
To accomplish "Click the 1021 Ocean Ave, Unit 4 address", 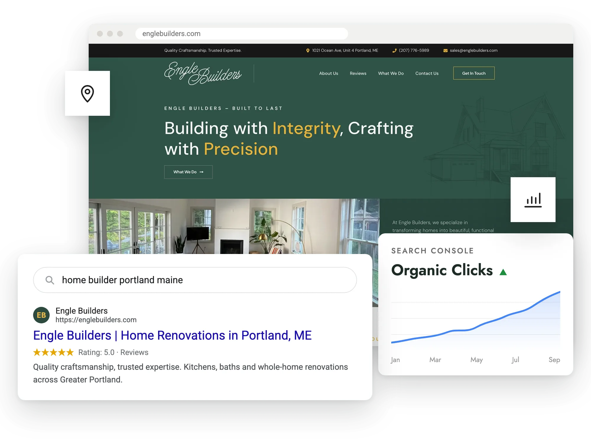I will coord(345,51).
